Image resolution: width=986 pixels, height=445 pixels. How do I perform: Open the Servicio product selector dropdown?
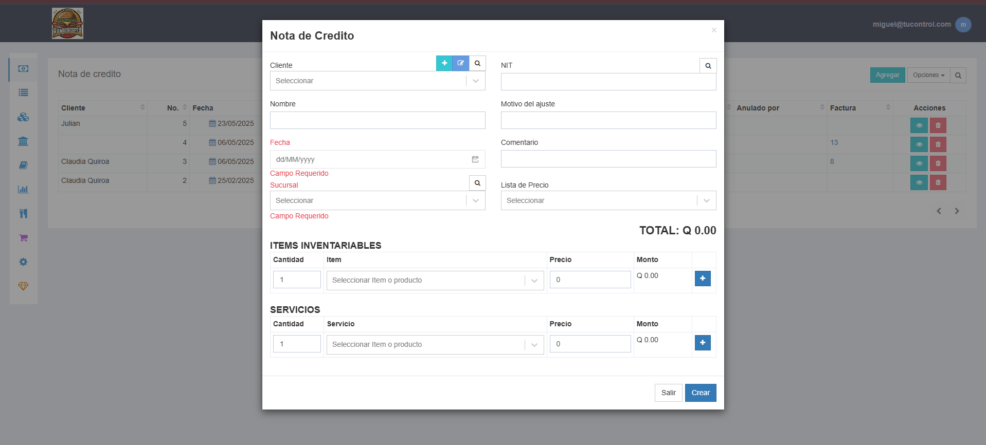(x=435, y=345)
